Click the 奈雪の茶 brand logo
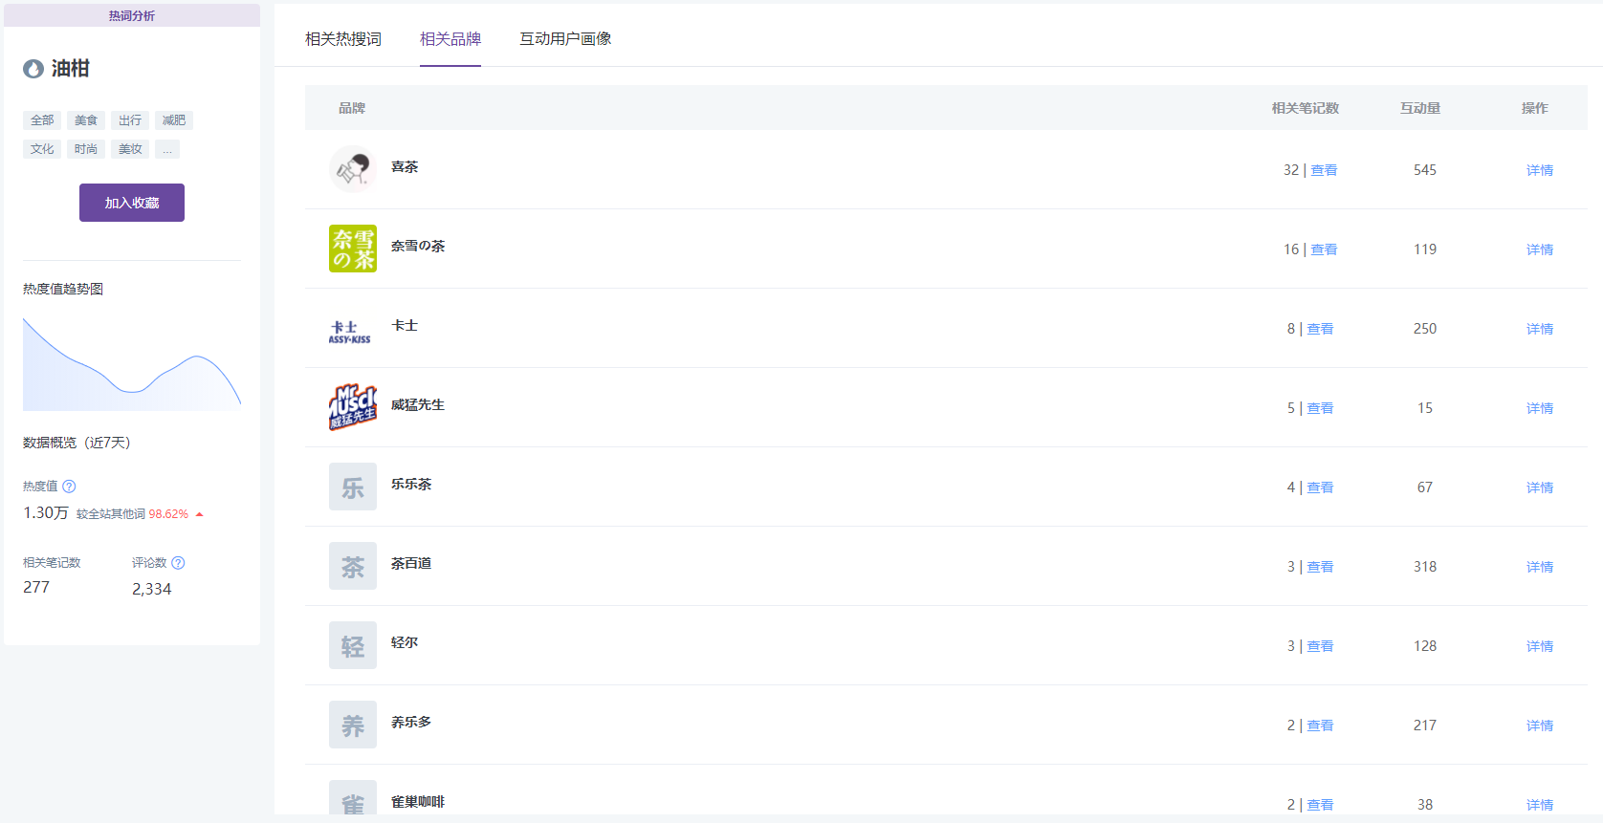 pyautogui.click(x=353, y=249)
